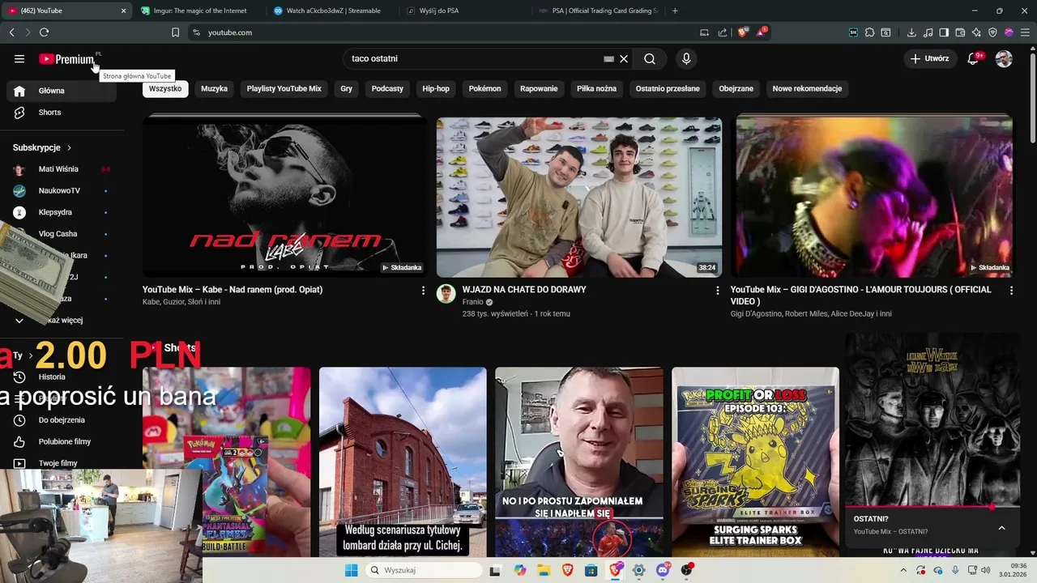This screenshot has width=1037, height=583.
Task: Open the Windows Settings gear in taskbar
Action: tap(639, 570)
